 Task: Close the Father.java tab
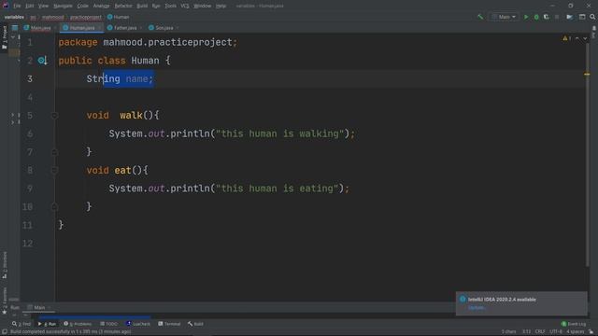click(x=141, y=28)
